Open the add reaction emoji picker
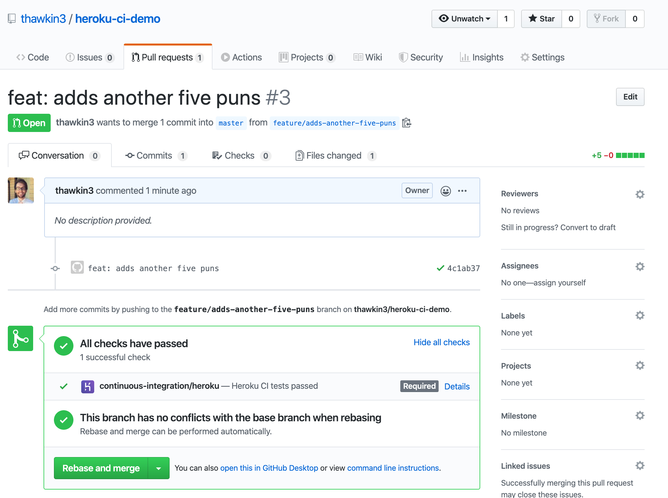 click(x=445, y=191)
